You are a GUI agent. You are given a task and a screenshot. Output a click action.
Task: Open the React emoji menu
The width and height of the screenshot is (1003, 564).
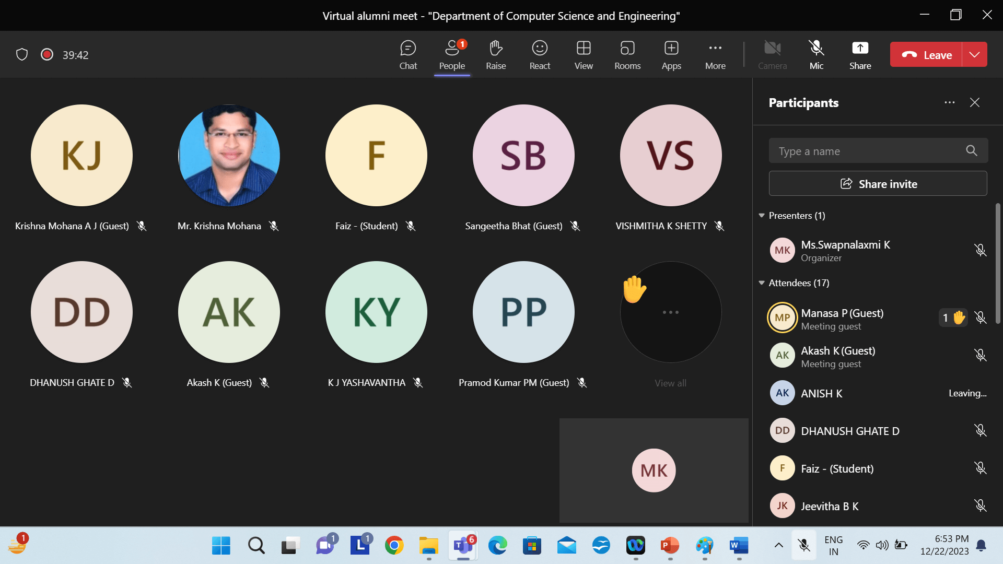tap(539, 55)
